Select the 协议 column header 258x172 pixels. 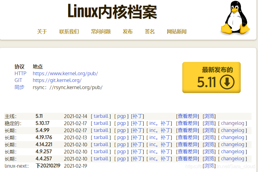[x=19, y=67]
